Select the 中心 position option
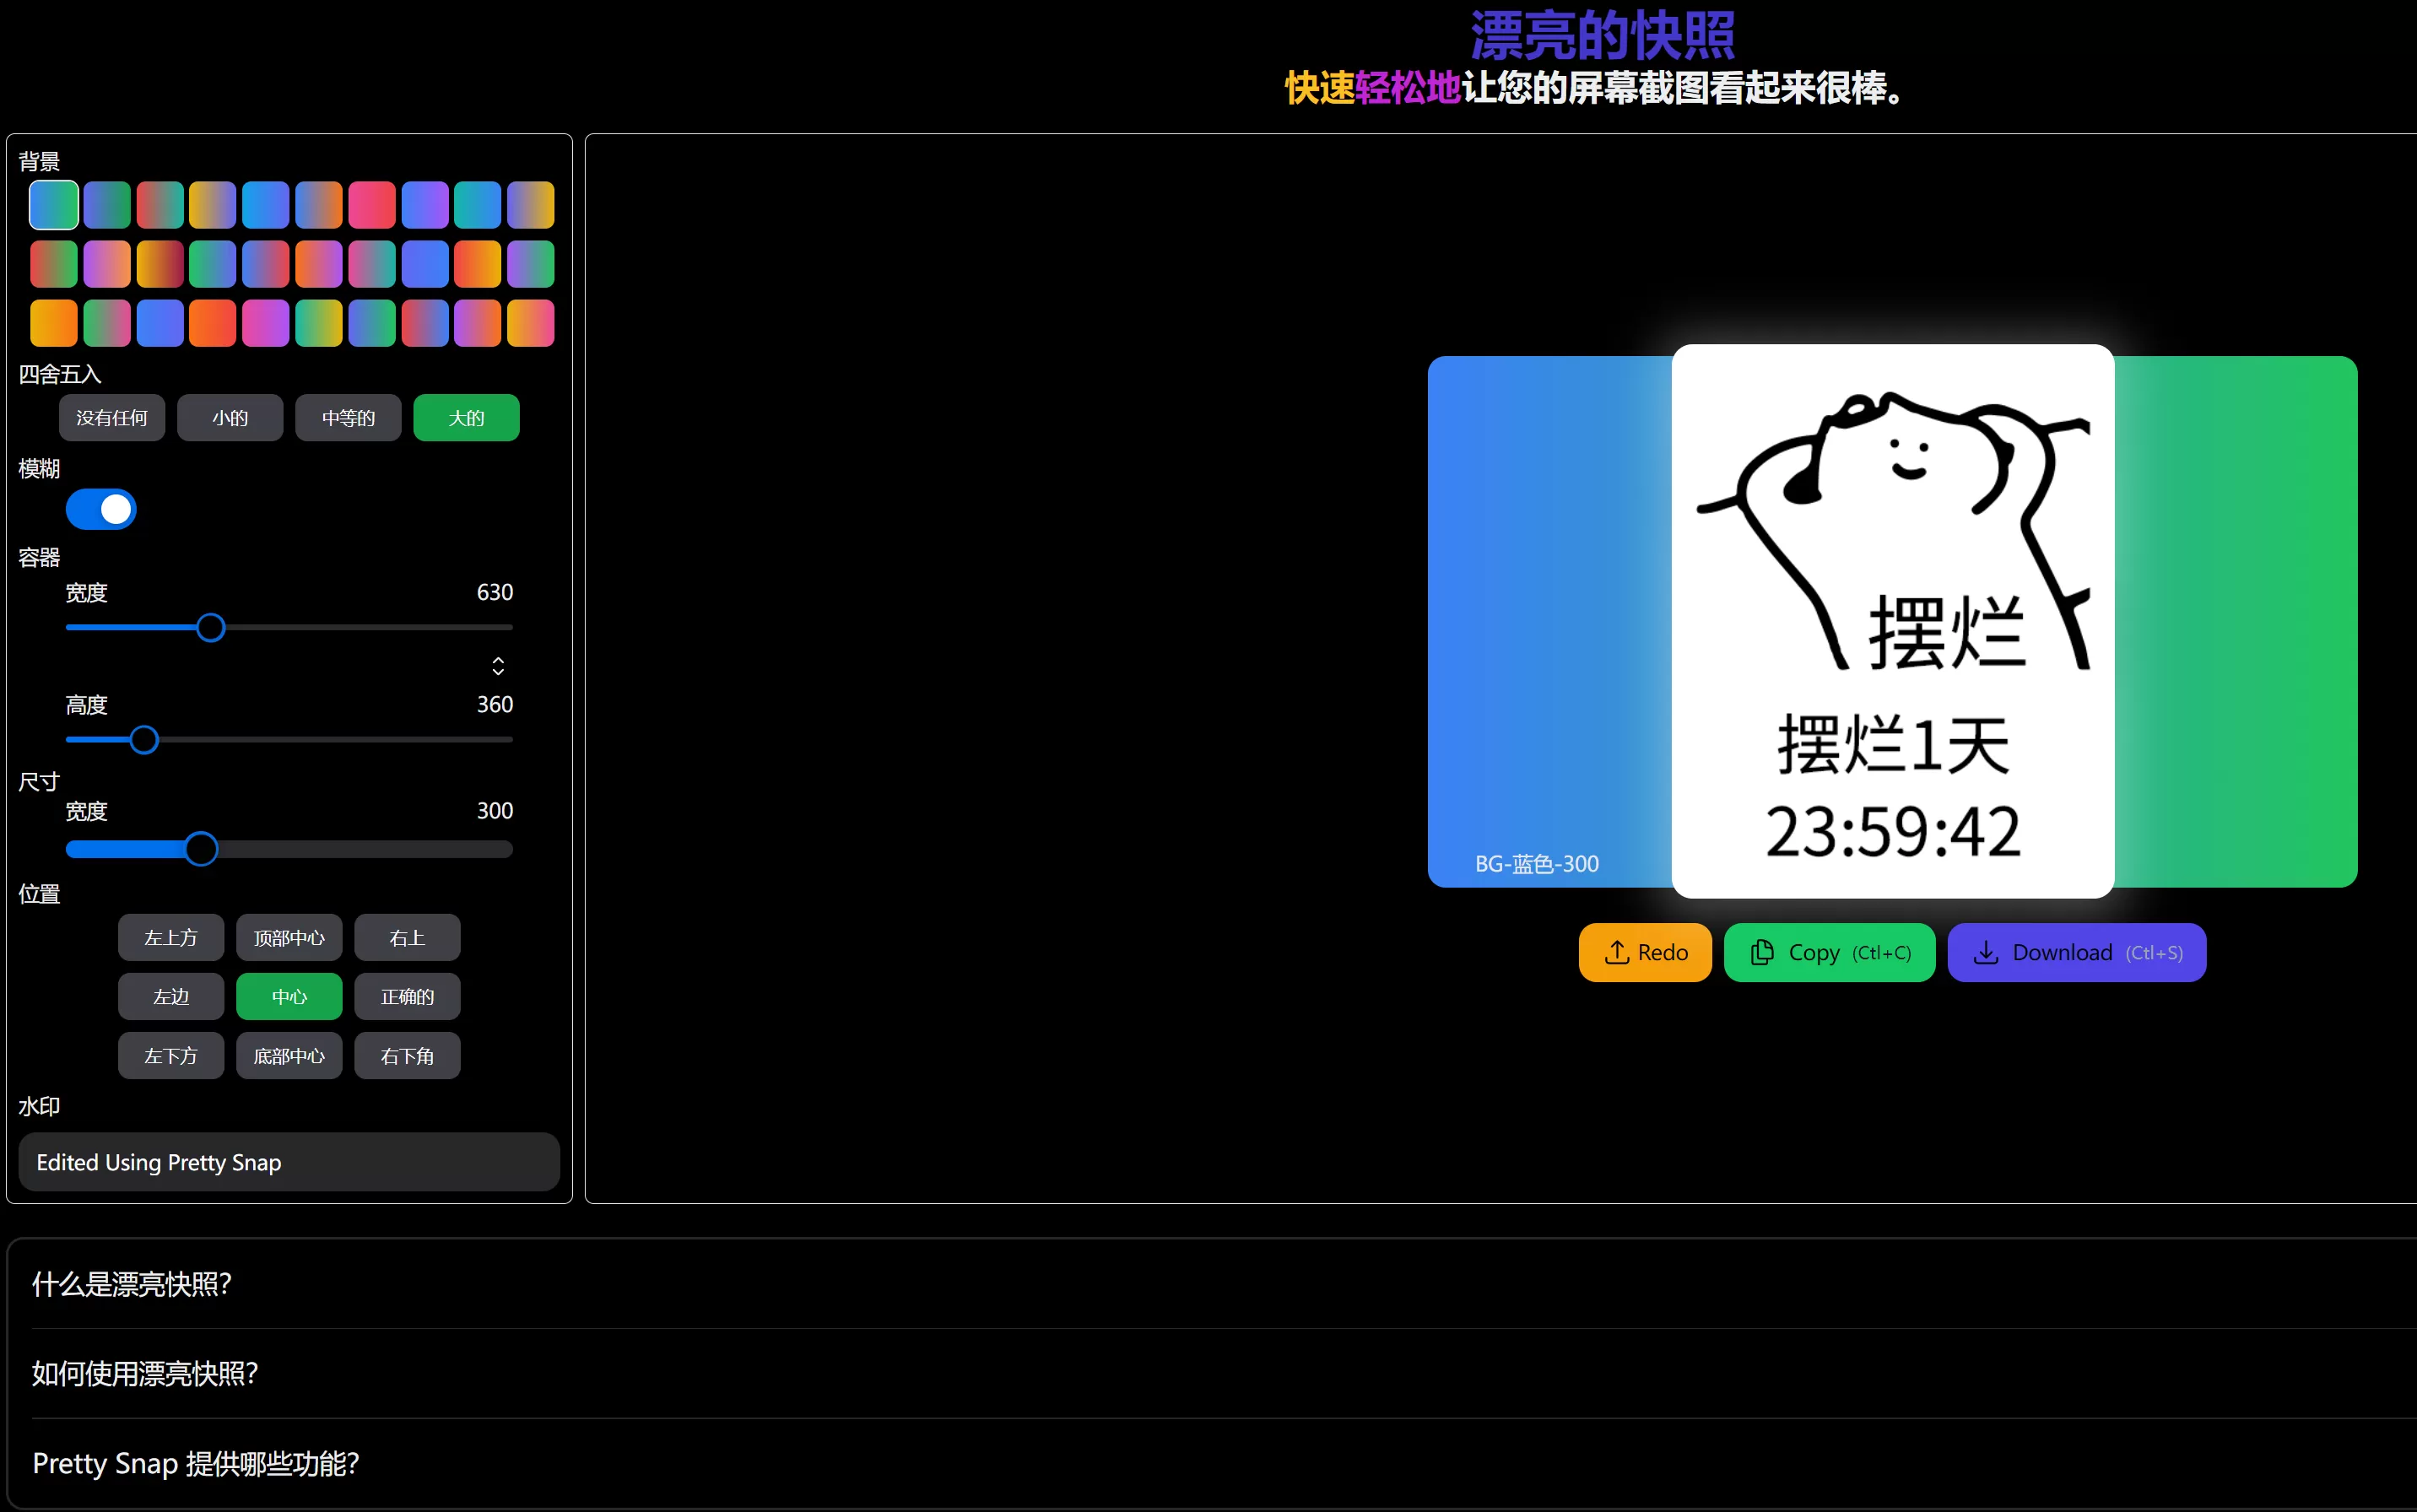2417x1512 pixels. pyautogui.click(x=288, y=996)
